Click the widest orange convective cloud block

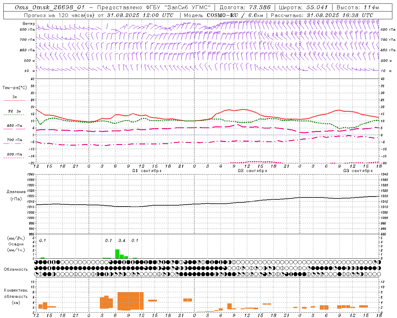pos(131,301)
